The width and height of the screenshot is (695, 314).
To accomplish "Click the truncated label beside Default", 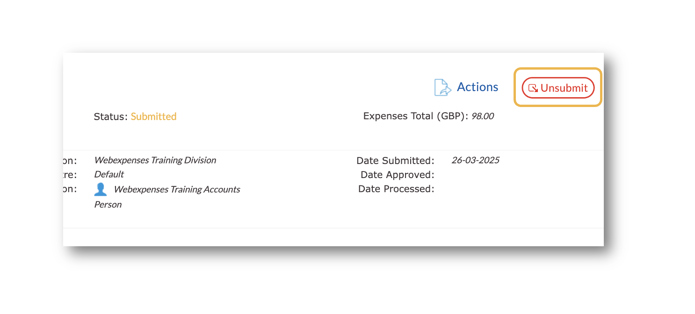I will [x=70, y=174].
